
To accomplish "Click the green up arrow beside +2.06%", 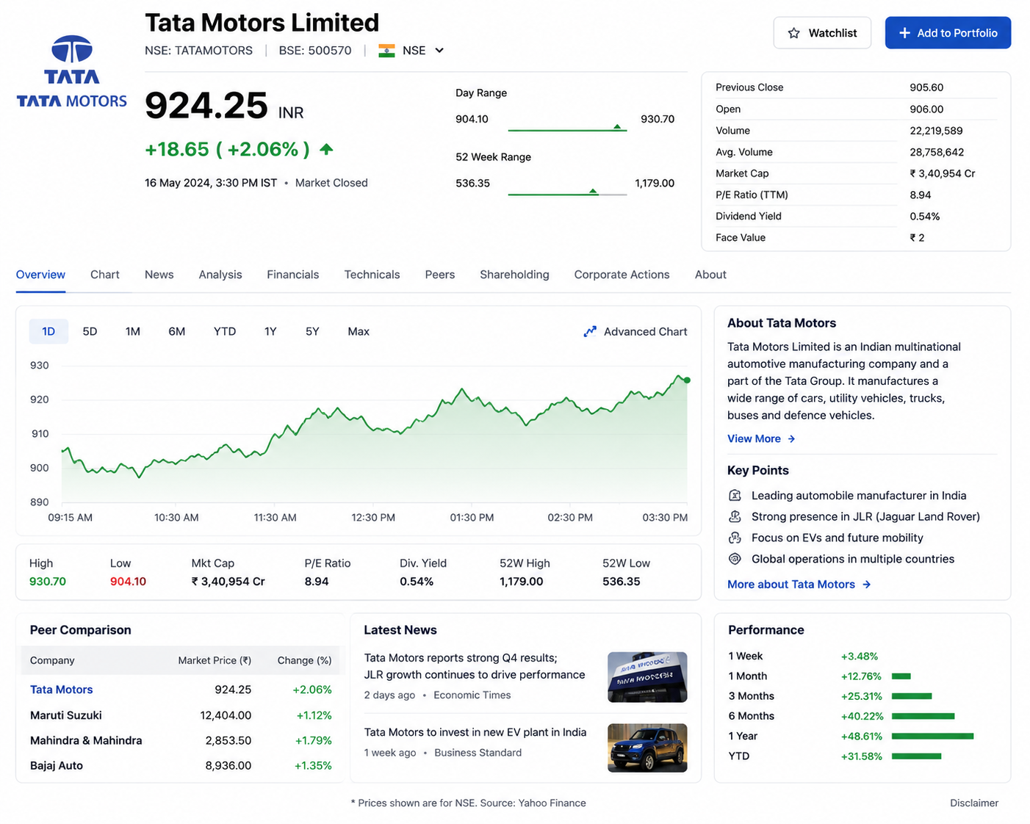I will coord(327,149).
